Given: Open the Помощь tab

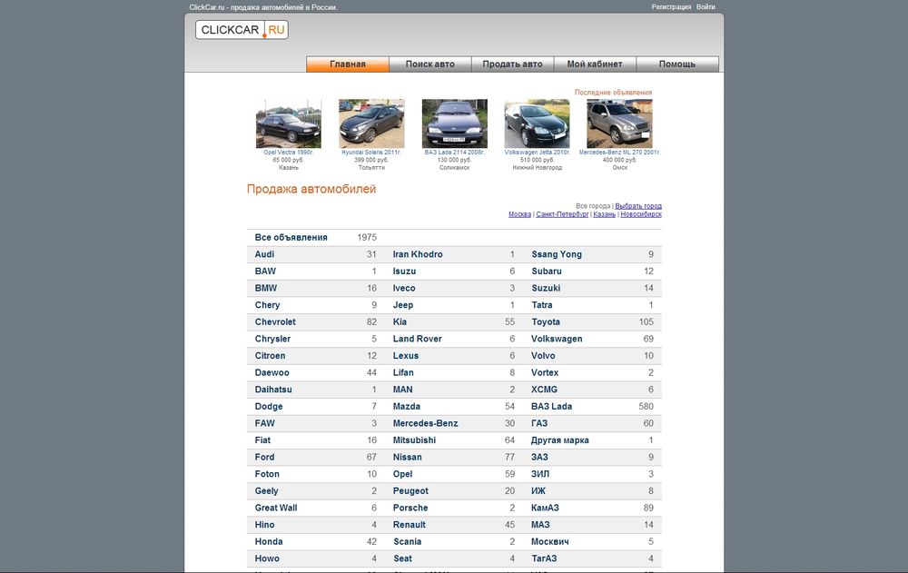Looking at the screenshot, I should pyautogui.click(x=677, y=64).
